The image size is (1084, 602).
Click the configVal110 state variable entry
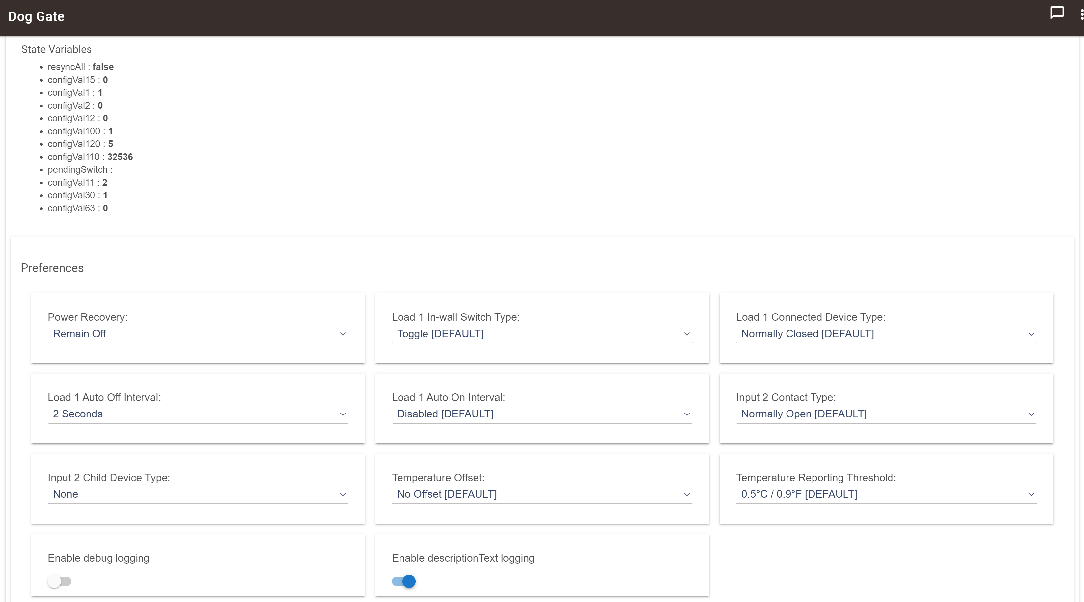click(90, 157)
